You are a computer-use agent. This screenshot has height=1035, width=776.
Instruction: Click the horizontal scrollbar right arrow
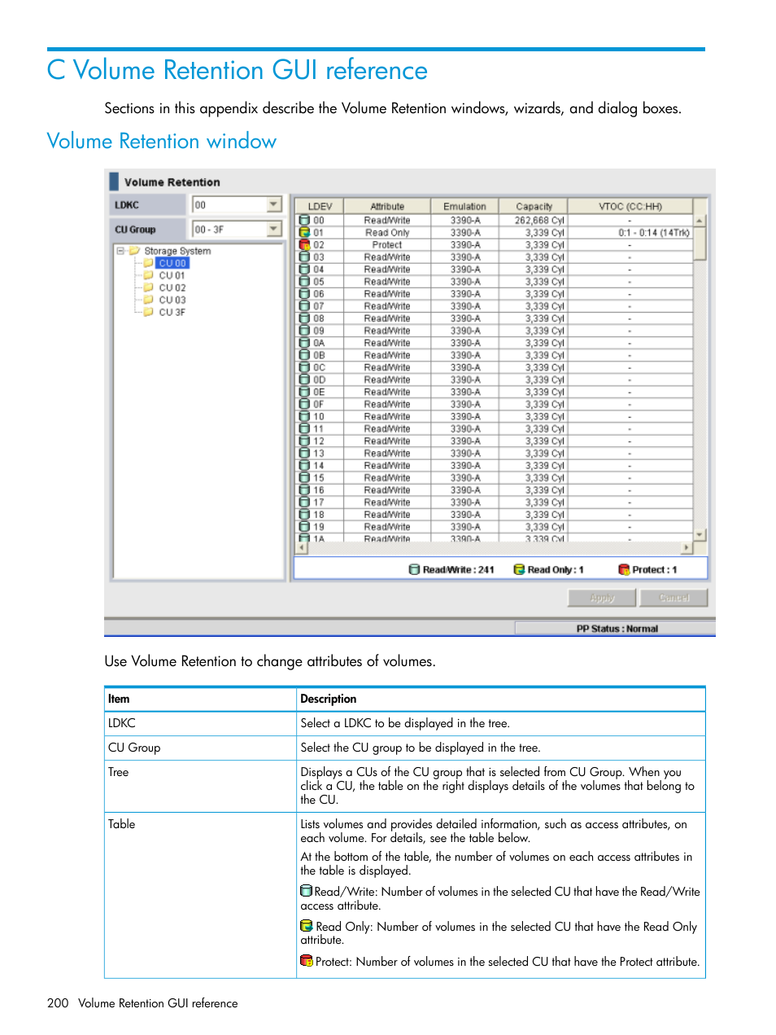pos(687,548)
